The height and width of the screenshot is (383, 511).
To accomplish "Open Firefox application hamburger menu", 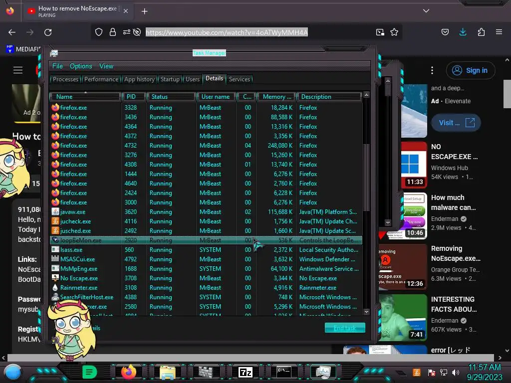I will tap(499, 32).
